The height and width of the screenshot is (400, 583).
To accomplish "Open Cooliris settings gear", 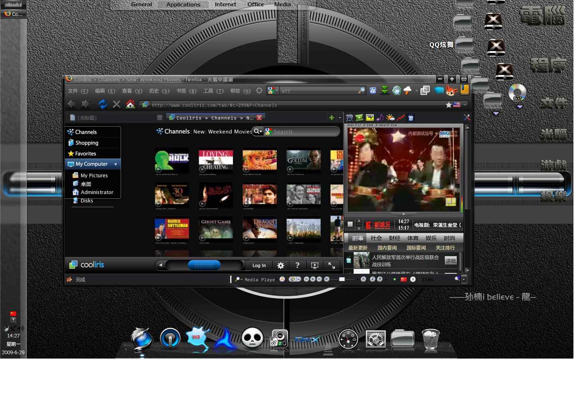I will coord(281,265).
